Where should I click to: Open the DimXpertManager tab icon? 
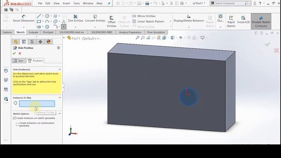(x=40, y=42)
